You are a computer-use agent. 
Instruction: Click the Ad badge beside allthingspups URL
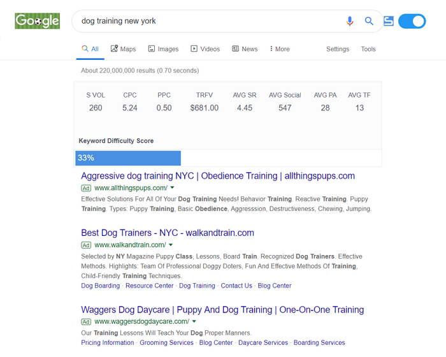point(86,188)
